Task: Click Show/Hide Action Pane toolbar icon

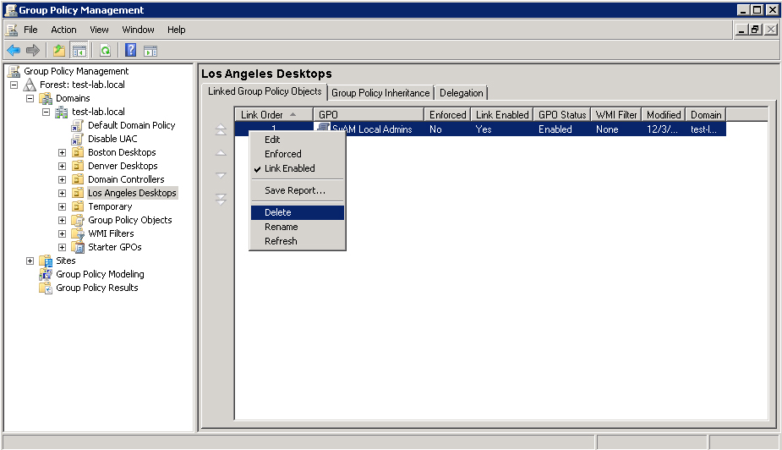Action: pyautogui.click(x=150, y=51)
